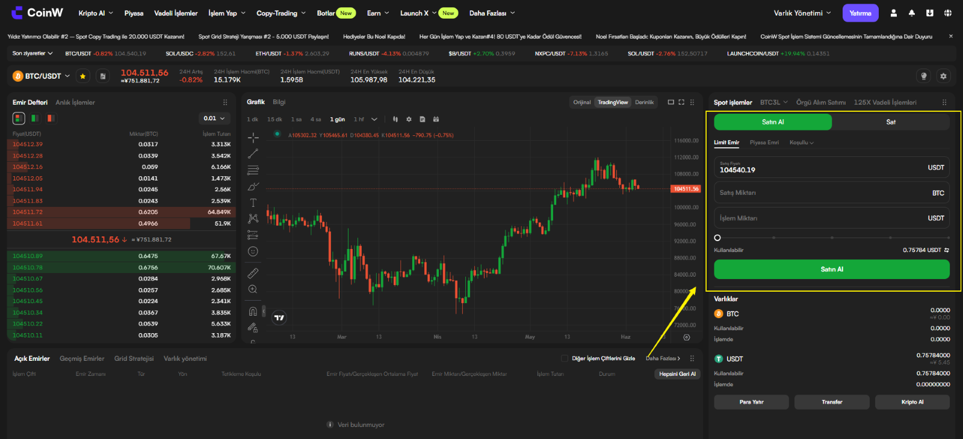963x439 pixels.
Task: Open the user account profile icon
Action: click(x=894, y=13)
